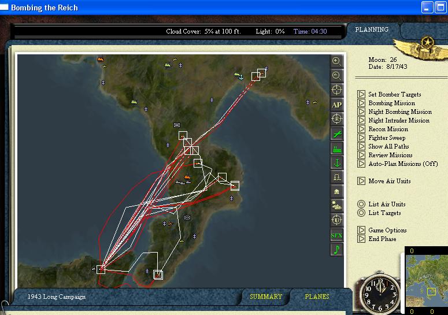Open Night Bombing Mission planning
The image size is (448, 315).
pos(400,112)
